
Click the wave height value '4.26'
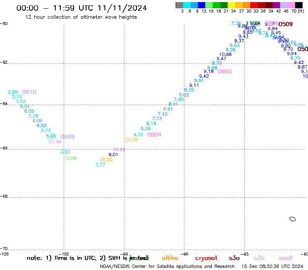pos(138,135)
